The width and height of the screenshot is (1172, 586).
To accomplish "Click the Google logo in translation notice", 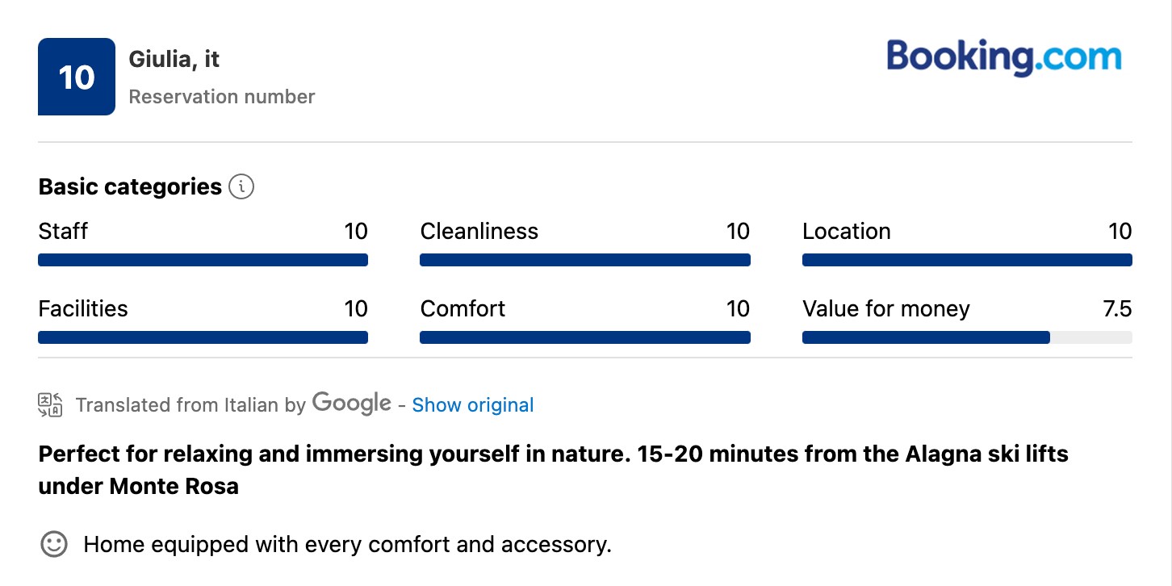I will tap(352, 403).
